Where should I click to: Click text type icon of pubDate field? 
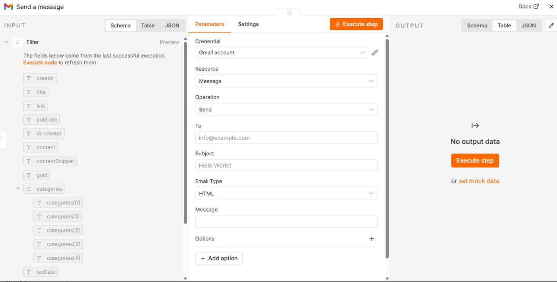click(29, 120)
